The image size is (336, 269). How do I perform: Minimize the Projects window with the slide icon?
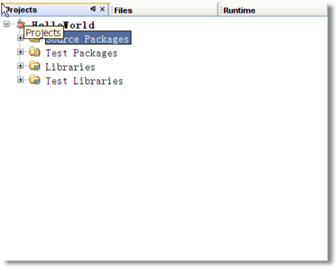click(93, 9)
